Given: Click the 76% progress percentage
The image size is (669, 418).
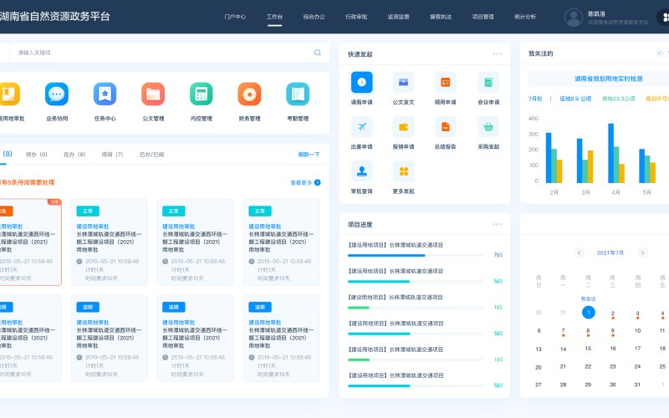Looking at the screenshot, I should 498,255.
